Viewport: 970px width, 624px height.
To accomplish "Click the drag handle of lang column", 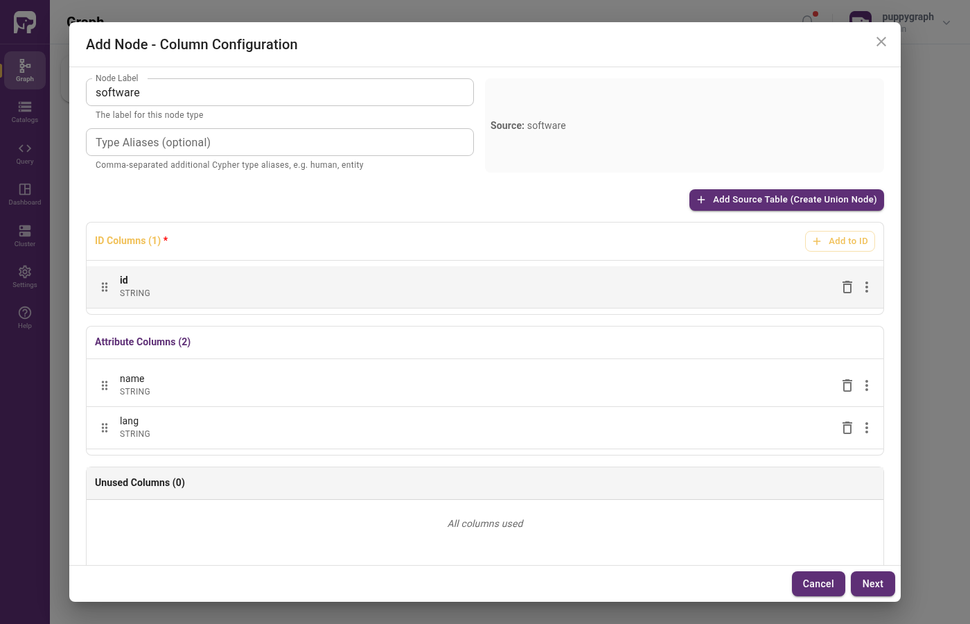I will [x=105, y=428].
